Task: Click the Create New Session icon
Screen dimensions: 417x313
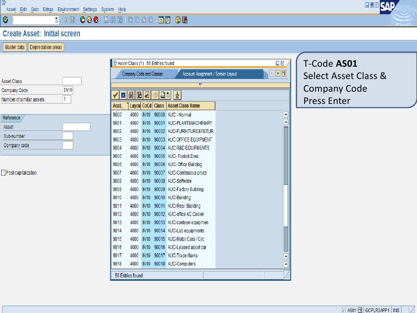Action: 161,19
